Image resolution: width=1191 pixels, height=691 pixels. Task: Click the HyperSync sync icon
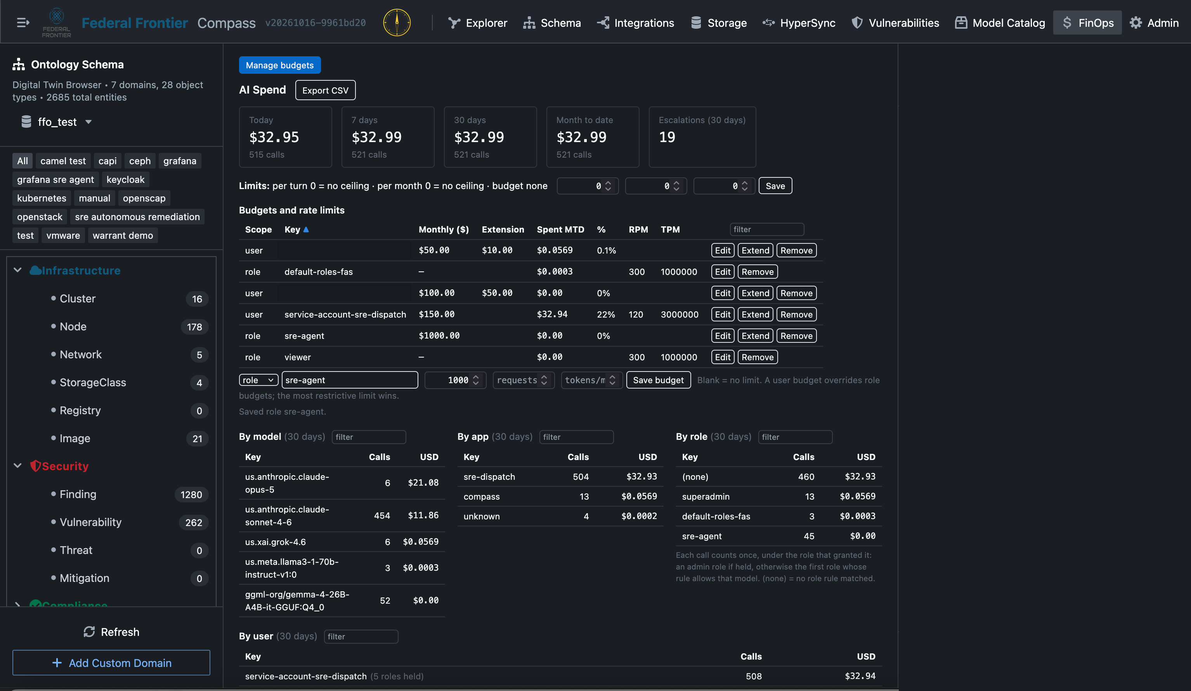[768, 22]
